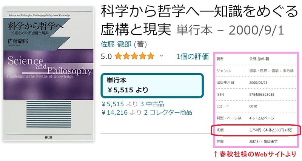Click the 5.0 rating score text
The image size is (302, 161).
[106, 56]
